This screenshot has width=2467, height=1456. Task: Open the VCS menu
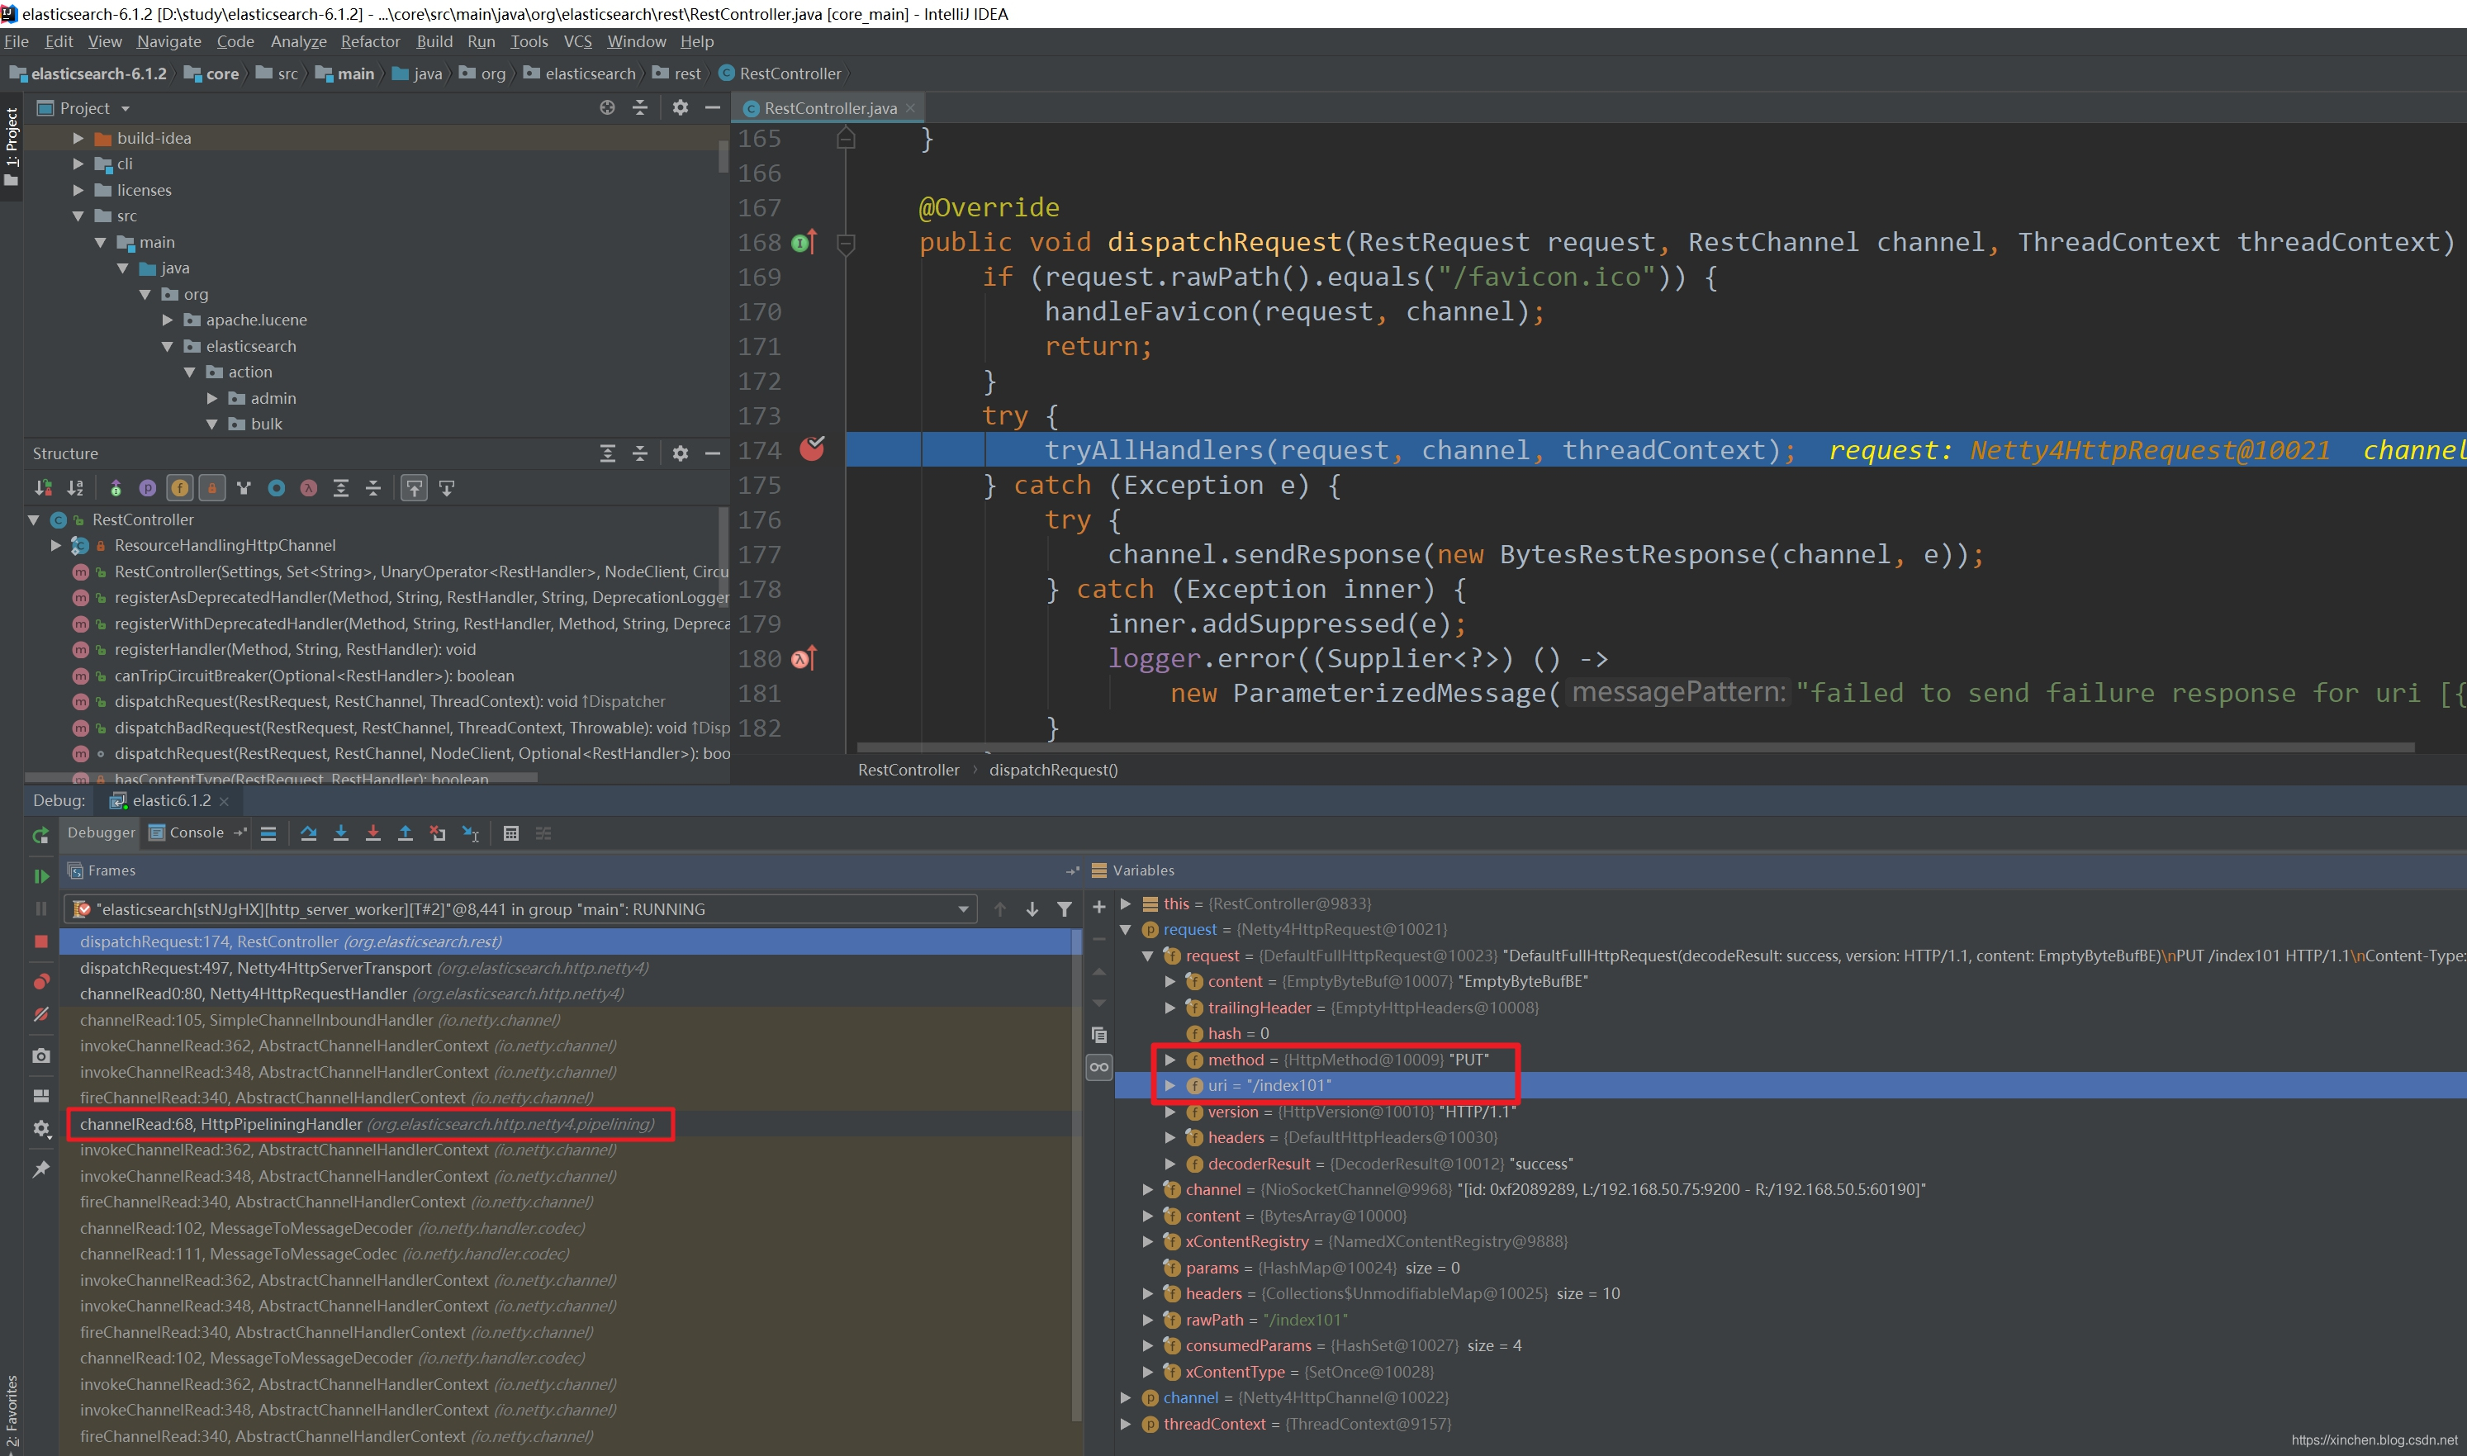click(x=578, y=41)
